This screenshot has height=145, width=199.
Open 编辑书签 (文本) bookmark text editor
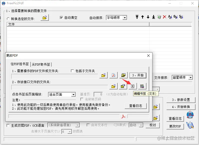[x=133, y=86]
